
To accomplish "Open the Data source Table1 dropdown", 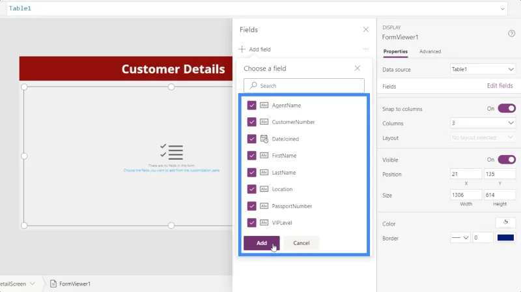I will point(483,69).
